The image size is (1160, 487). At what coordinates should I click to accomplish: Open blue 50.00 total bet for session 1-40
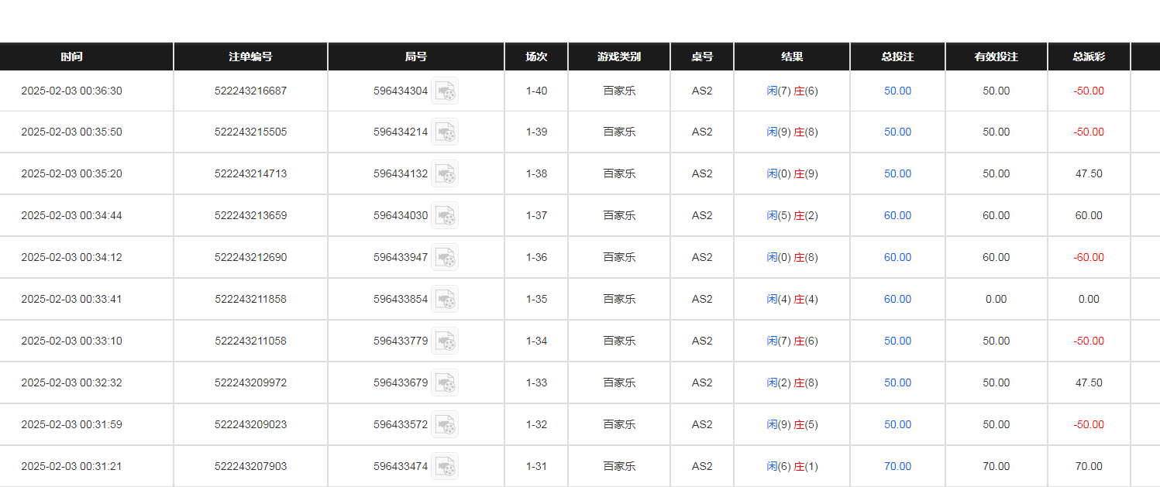tap(897, 91)
